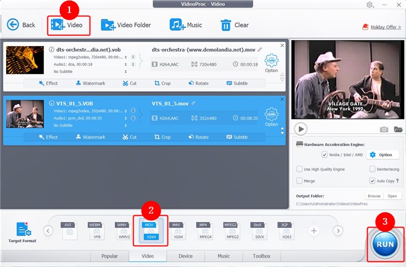Add a Video Folder

[126, 25]
